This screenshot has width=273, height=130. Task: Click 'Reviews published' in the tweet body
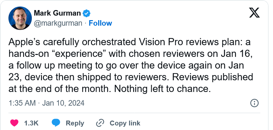pos(212,77)
